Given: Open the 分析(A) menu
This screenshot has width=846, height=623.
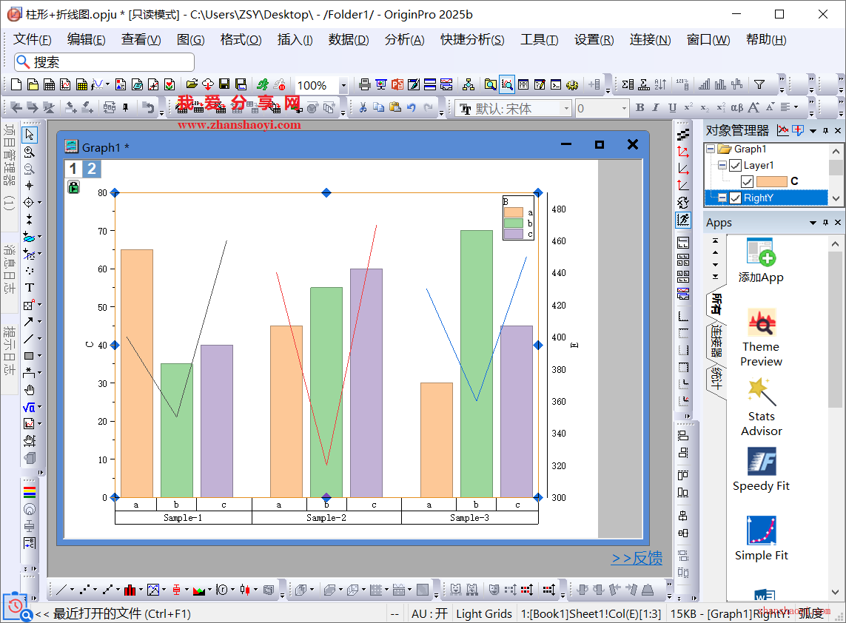Looking at the screenshot, I should pyautogui.click(x=404, y=40).
